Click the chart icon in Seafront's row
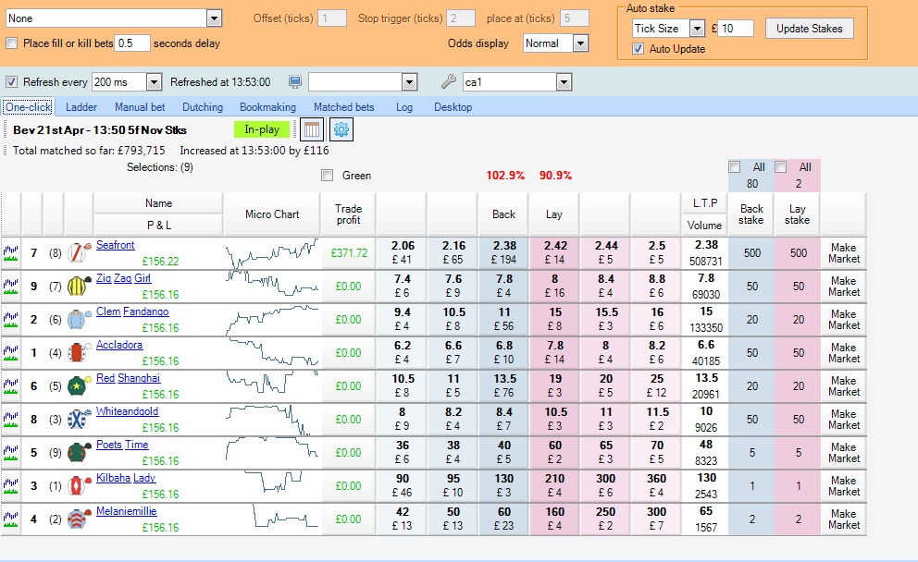Screen dimensions: 918x562 (11, 251)
